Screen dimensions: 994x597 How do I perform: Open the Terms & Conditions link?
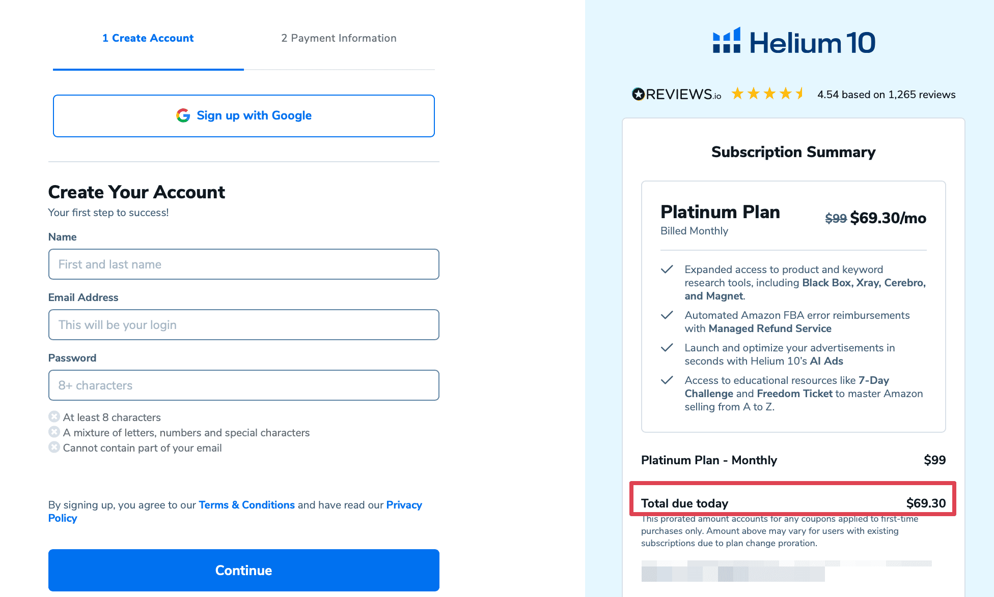click(246, 505)
